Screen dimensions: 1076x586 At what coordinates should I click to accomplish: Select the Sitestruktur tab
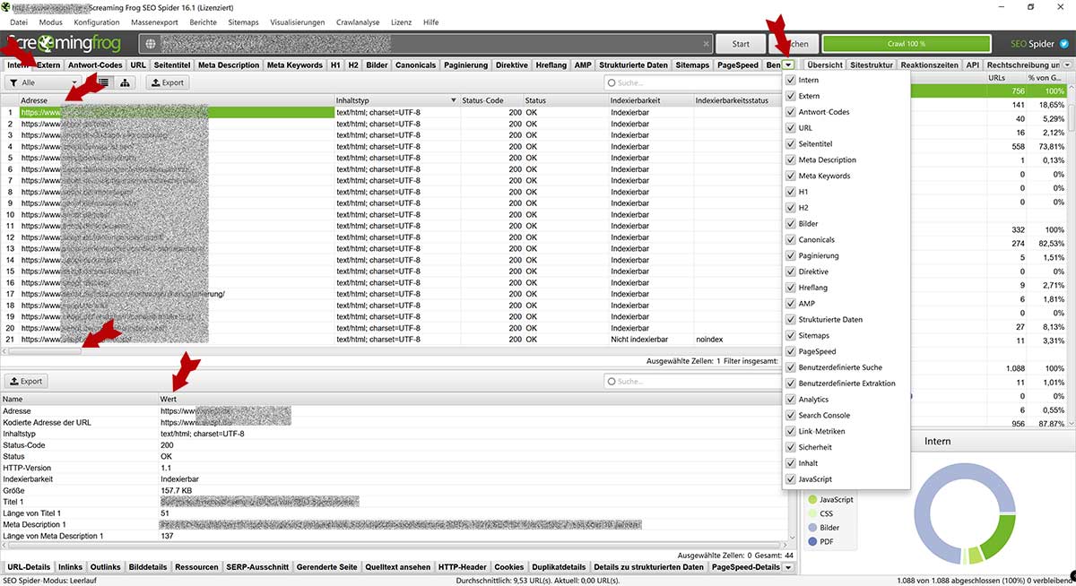[872, 65]
